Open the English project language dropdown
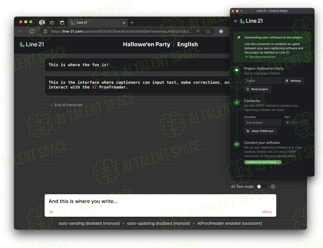 coord(263,81)
